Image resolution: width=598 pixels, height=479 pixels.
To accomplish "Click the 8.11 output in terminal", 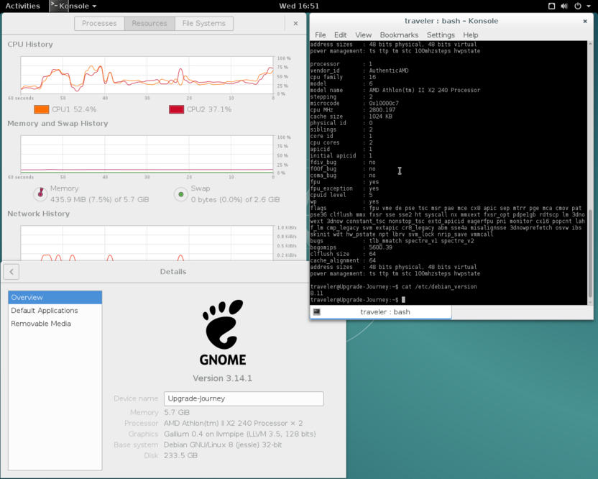I will pyautogui.click(x=316, y=293).
